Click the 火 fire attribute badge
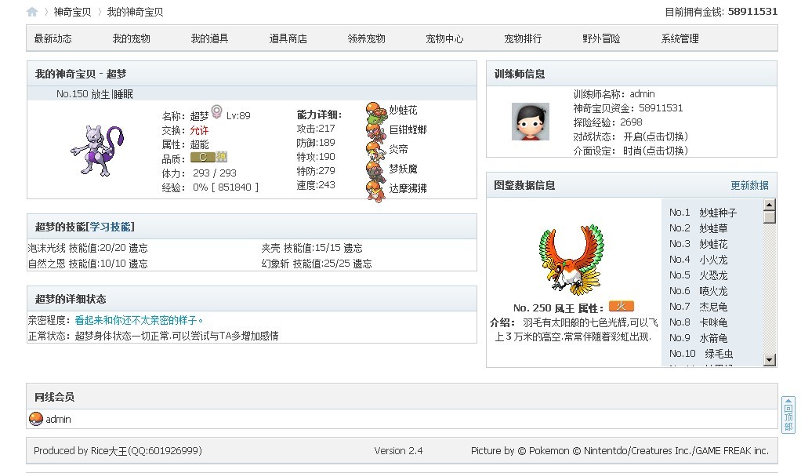This screenshot has width=801, height=473. pos(622,306)
